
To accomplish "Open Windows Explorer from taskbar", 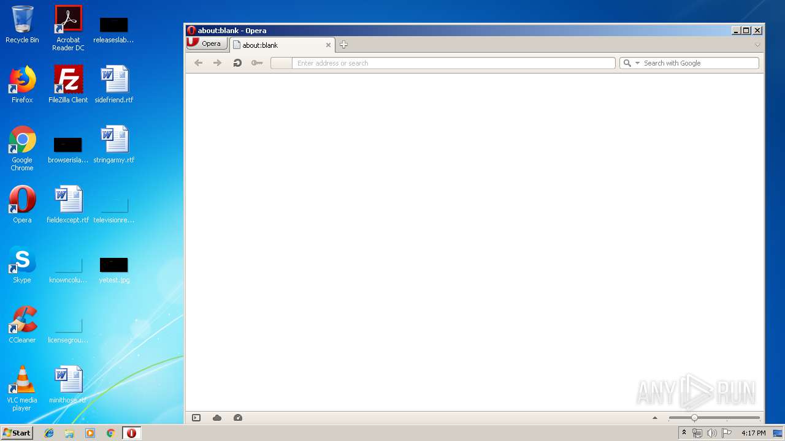I will [x=69, y=433].
